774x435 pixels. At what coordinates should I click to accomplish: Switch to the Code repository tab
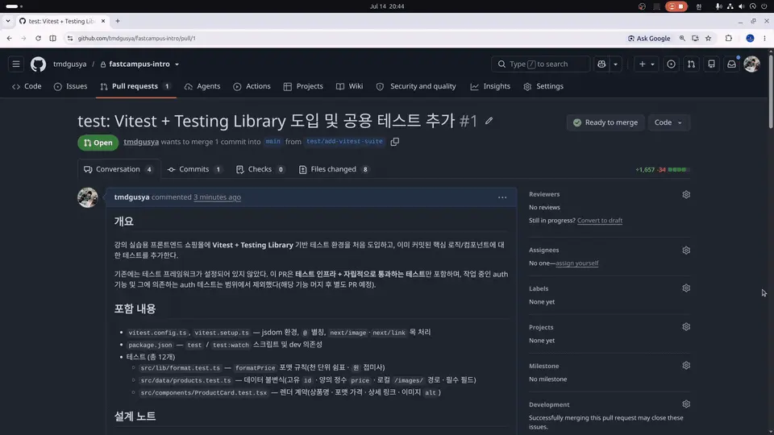[x=27, y=86]
